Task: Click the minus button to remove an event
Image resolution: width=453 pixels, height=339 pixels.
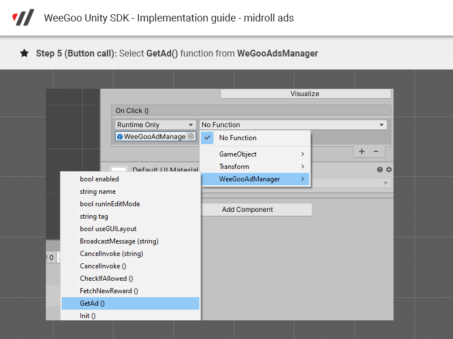Action: pos(376,151)
